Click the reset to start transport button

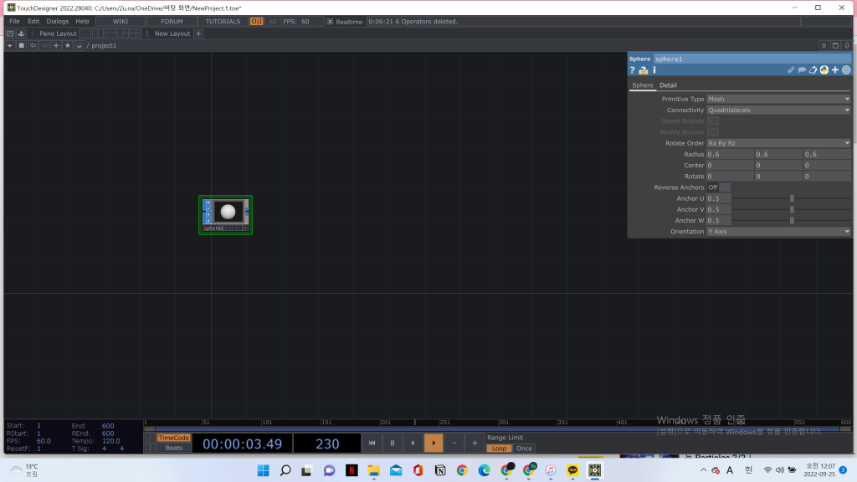click(x=372, y=444)
